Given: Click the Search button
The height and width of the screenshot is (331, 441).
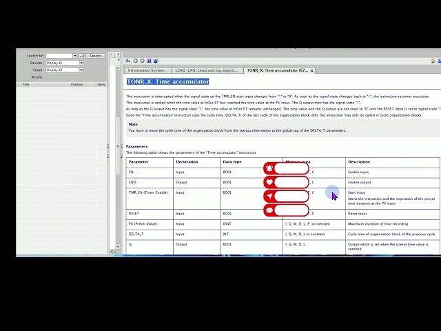Looking at the screenshot, I should pyautogui.click(x=95, y=56).
